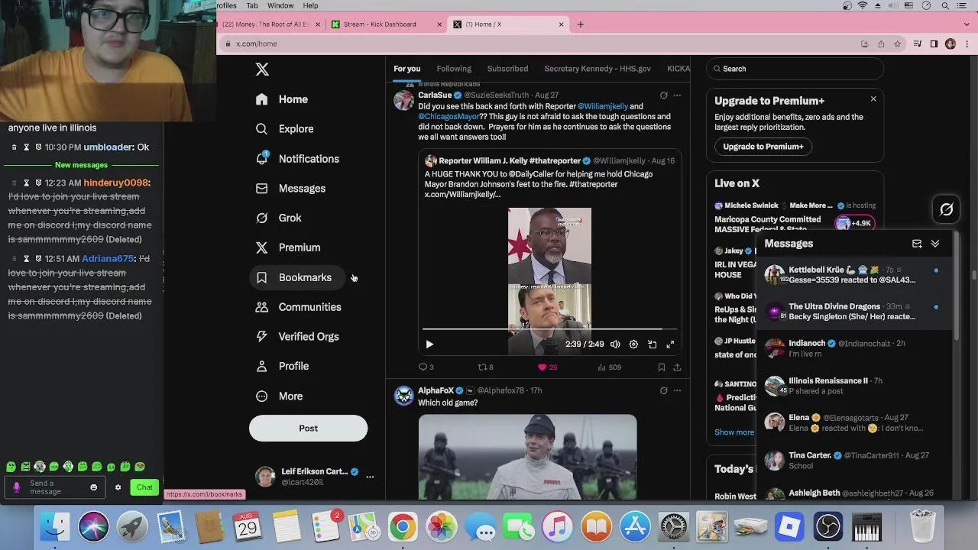Viewport: 978px width, 550px height.
Task: Seek in the video progress bar
Action: tap(549, 329)
